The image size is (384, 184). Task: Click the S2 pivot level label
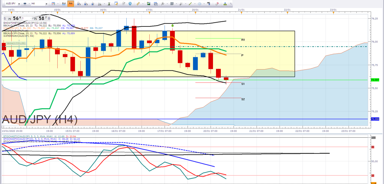tap(243, 99)
